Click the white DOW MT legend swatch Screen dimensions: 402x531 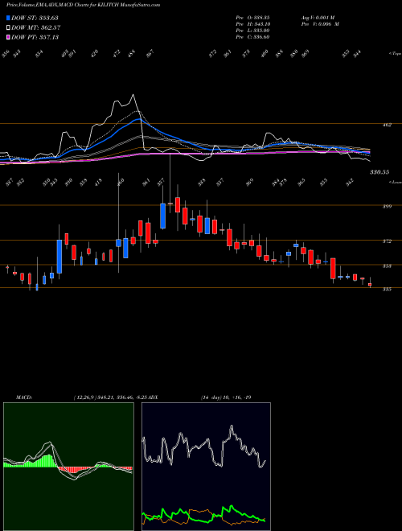(x=8, y=28)
